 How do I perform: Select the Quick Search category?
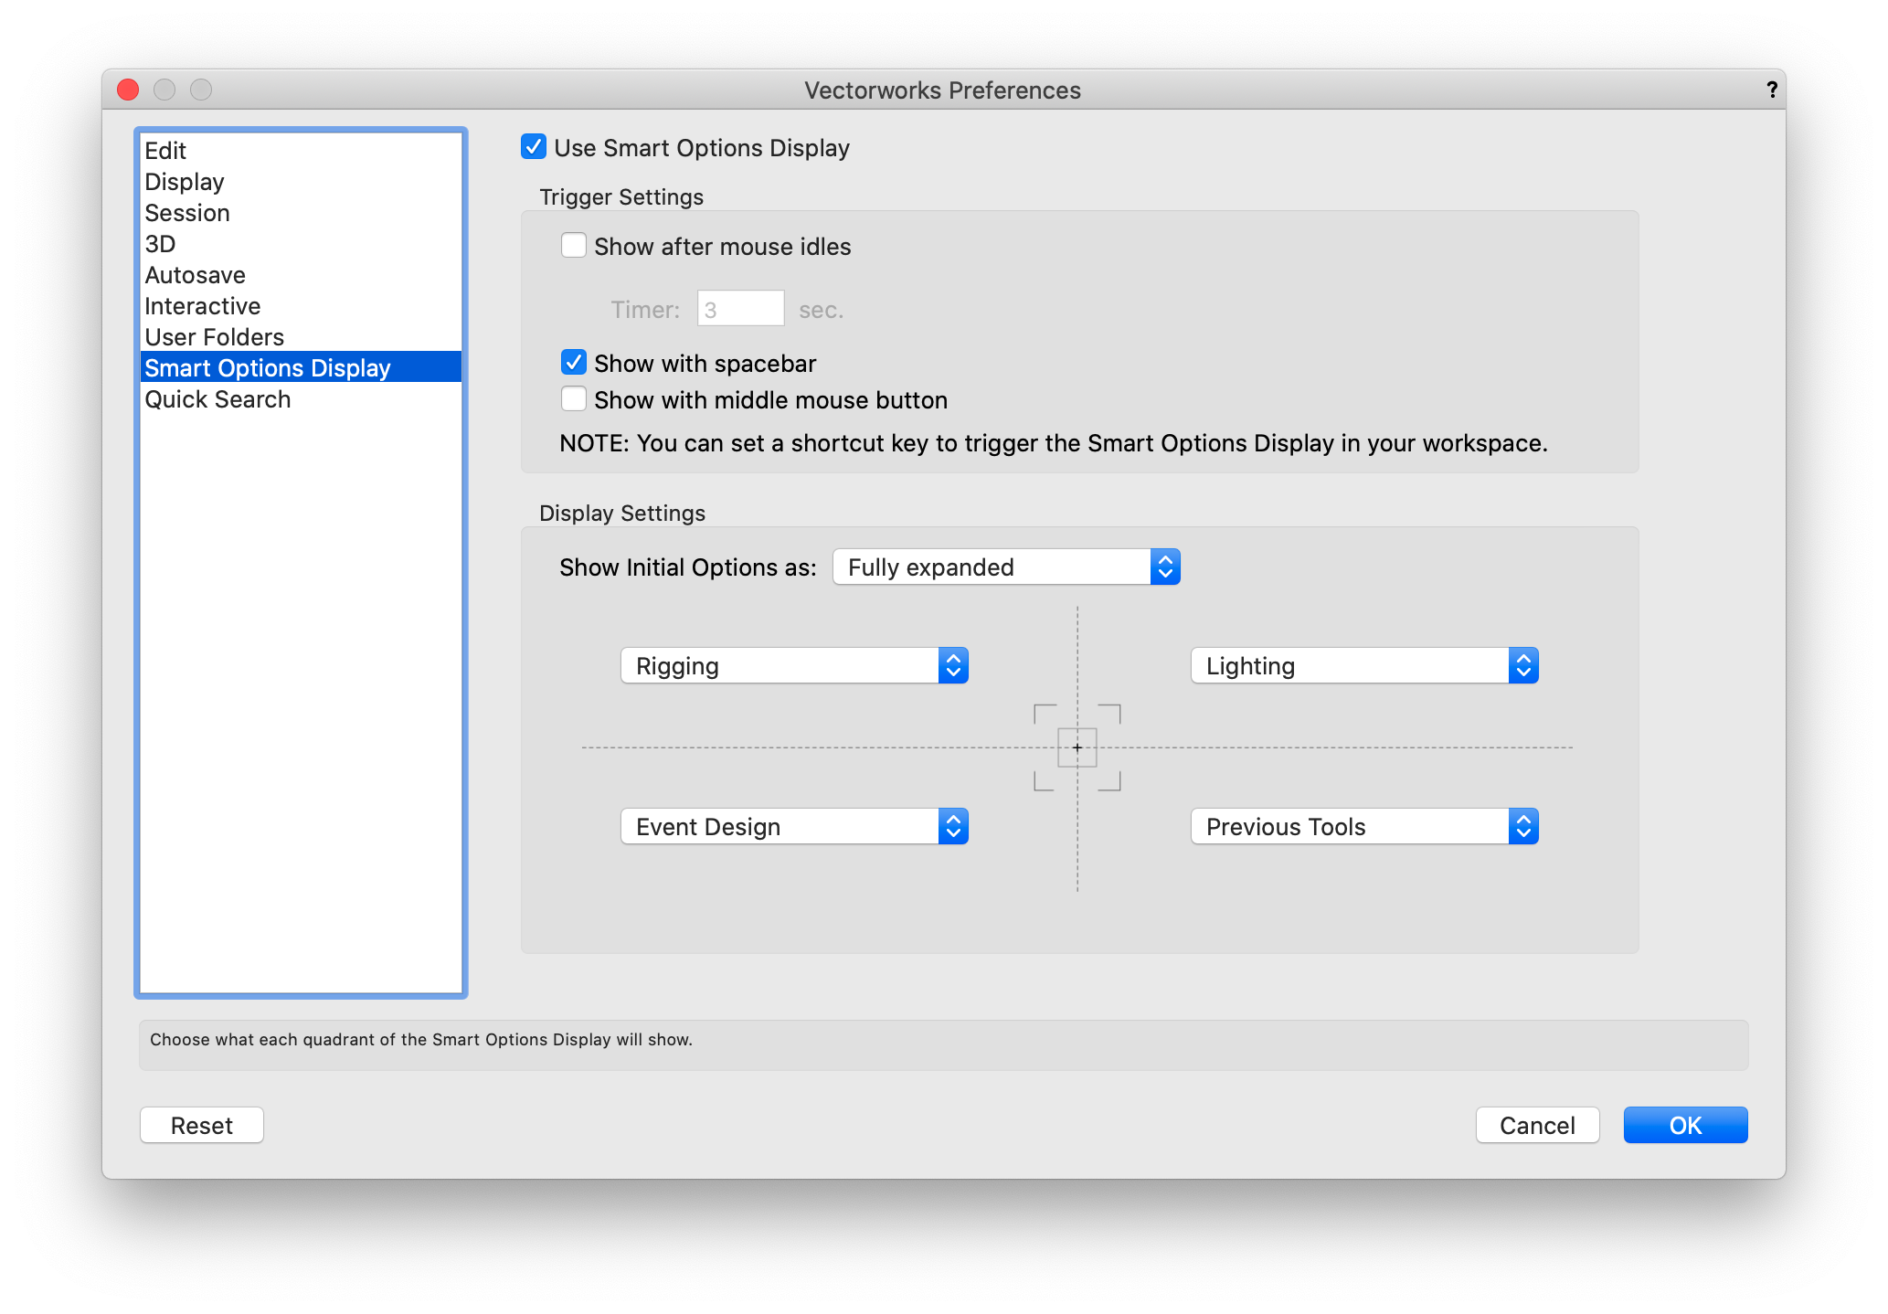click(217, 399)
